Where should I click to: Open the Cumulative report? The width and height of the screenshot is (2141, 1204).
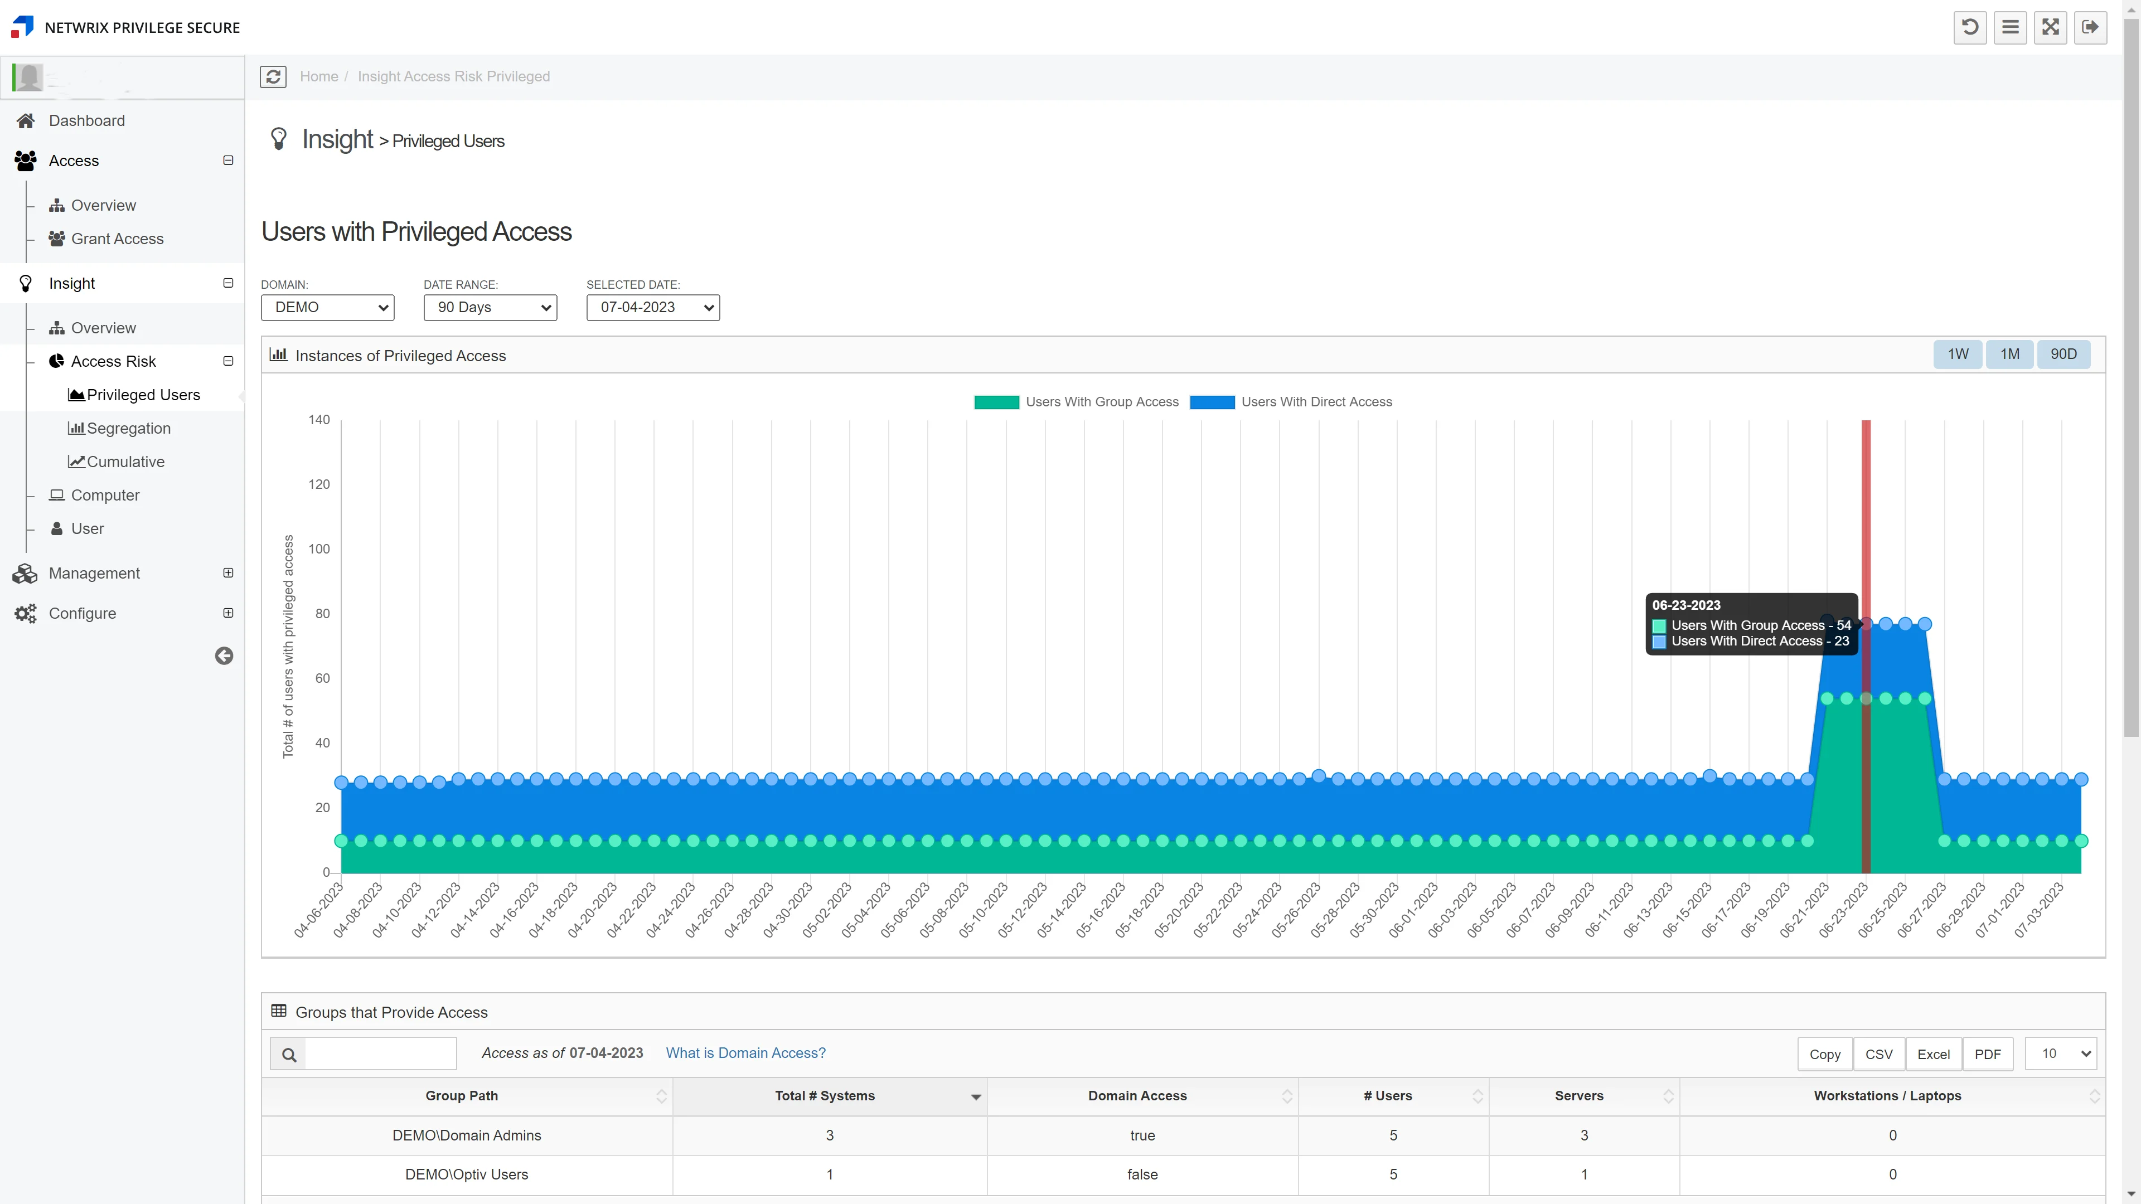[x=125, y=461]
